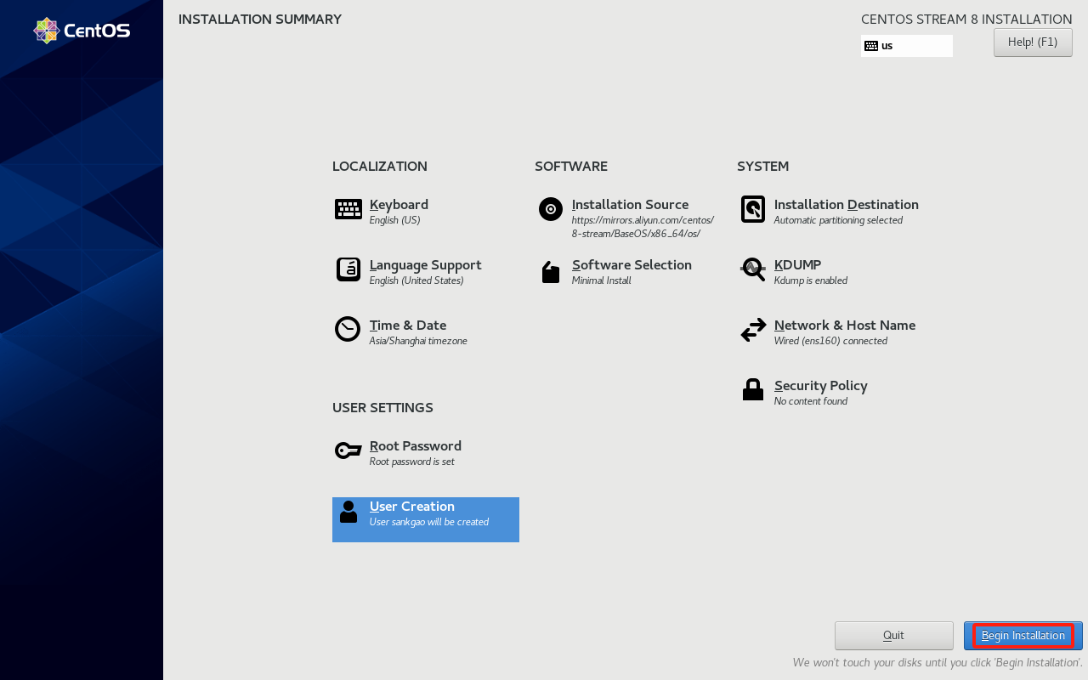Click the Security Policy lock icon
1088x680 pixels.
[x=752, y=390]
